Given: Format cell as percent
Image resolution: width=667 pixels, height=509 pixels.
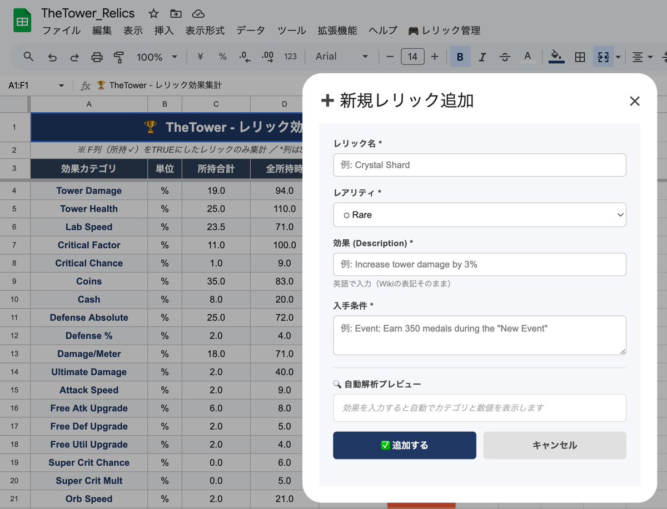Looking at the screenshot, I should click(222, 57).
